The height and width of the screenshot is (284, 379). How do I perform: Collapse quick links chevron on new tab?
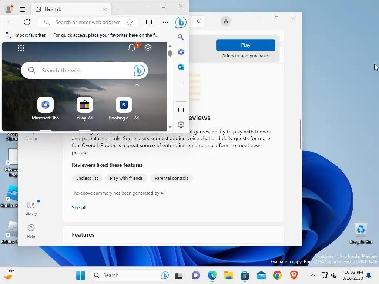tap(137, 85)
